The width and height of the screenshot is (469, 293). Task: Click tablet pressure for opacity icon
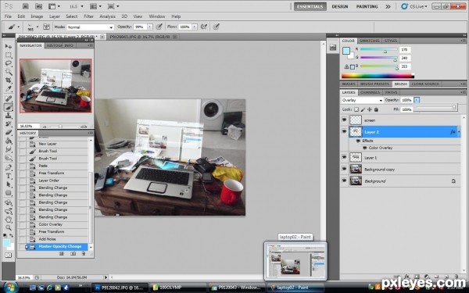click(159, 27)
